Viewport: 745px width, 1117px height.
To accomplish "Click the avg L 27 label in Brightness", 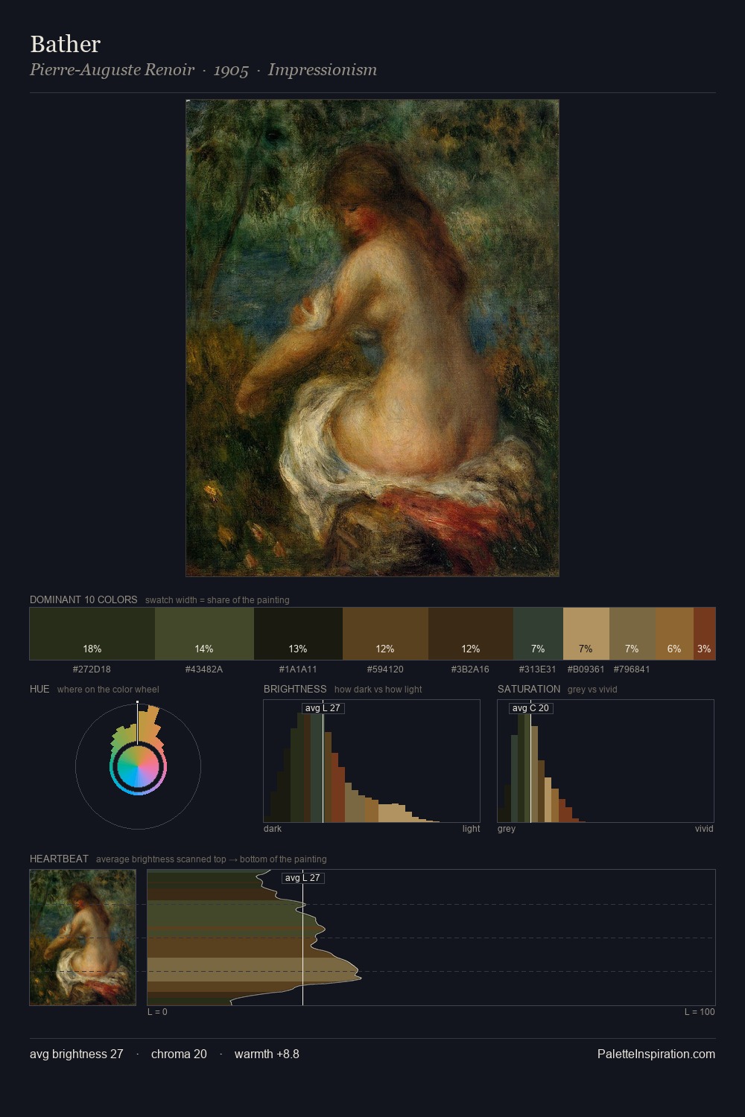I will [323, 708].
